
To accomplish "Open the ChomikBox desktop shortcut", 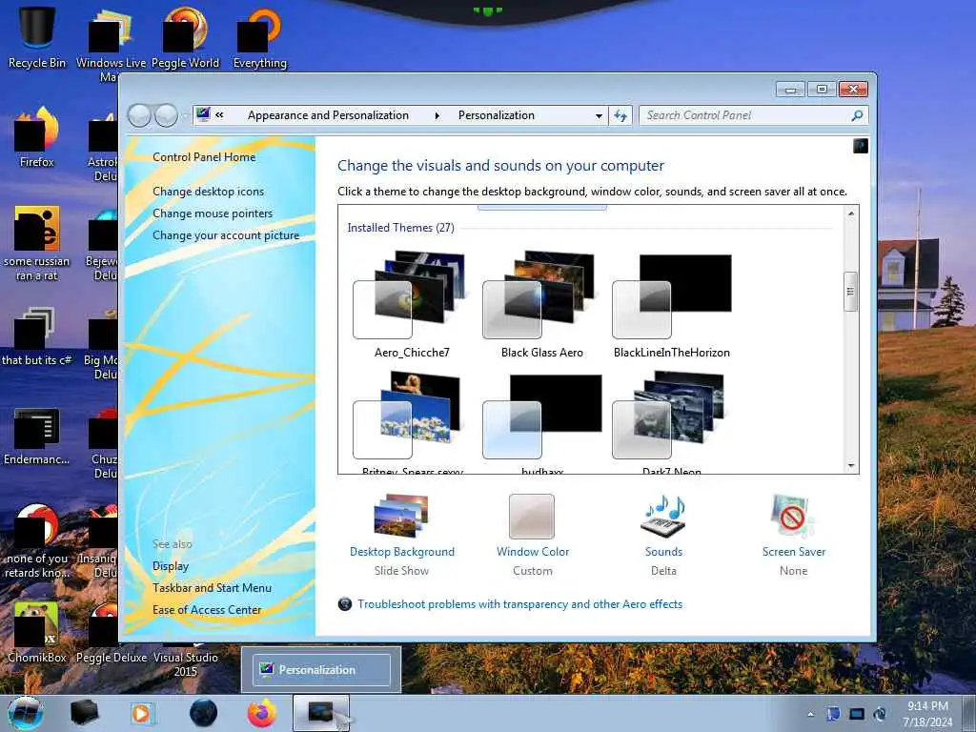I will [x=37, y=632].
